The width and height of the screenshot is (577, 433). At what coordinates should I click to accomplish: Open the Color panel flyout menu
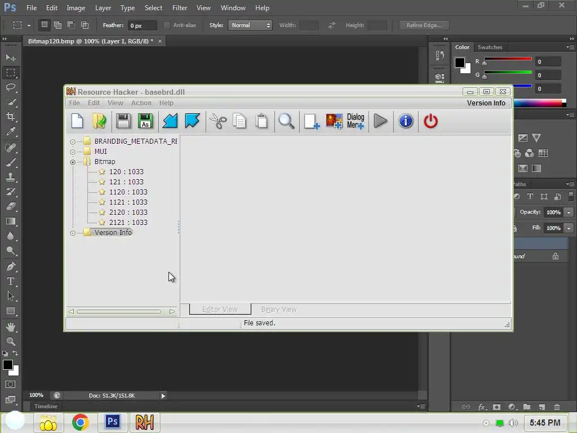570,47
